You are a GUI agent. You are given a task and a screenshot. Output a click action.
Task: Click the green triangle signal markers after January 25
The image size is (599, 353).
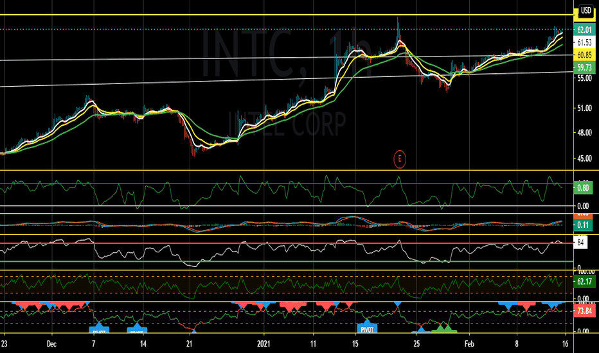(x=444, y=328)
